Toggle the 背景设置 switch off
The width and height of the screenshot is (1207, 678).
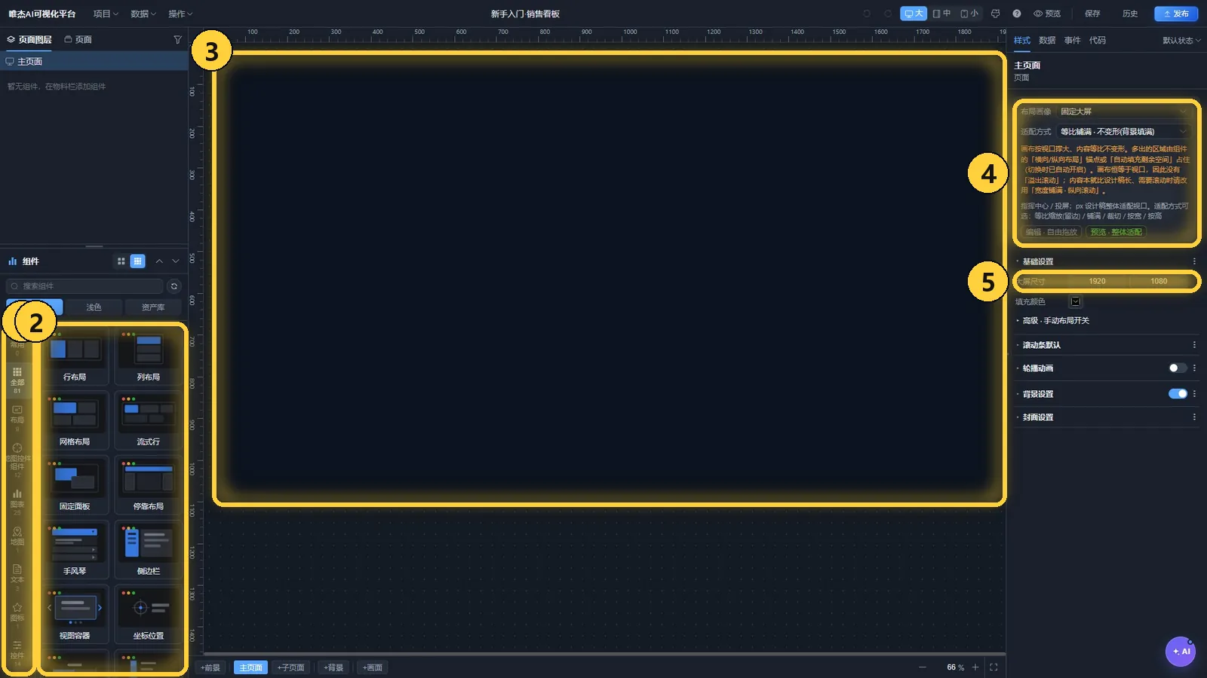point(1178,394)
